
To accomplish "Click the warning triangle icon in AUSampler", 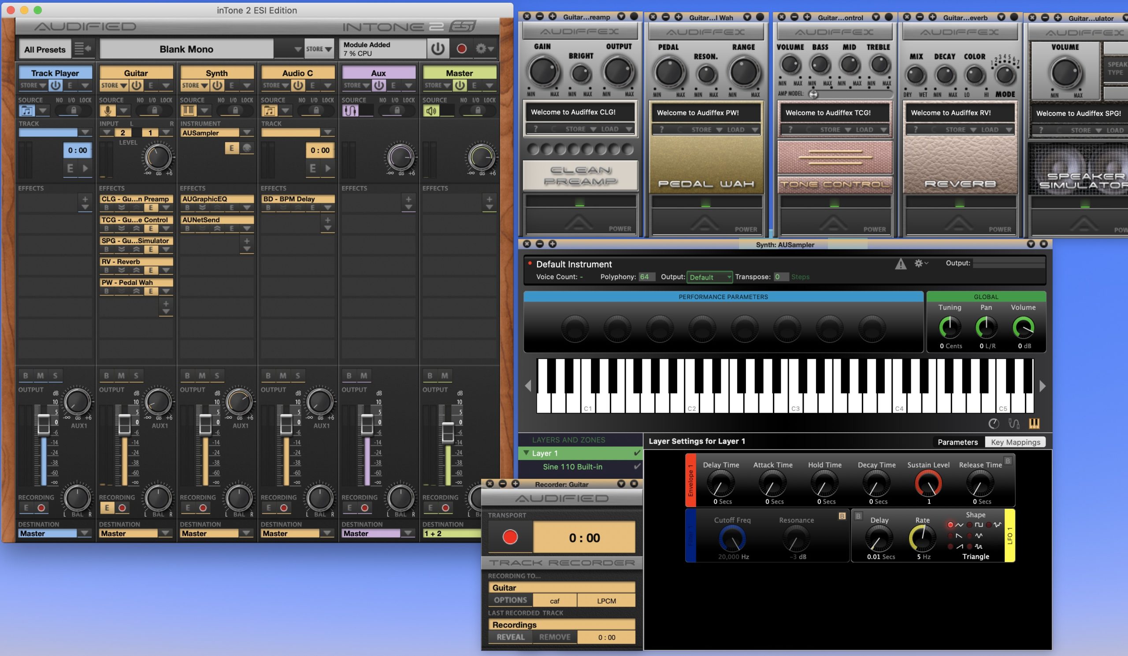I will coord(900,264).
